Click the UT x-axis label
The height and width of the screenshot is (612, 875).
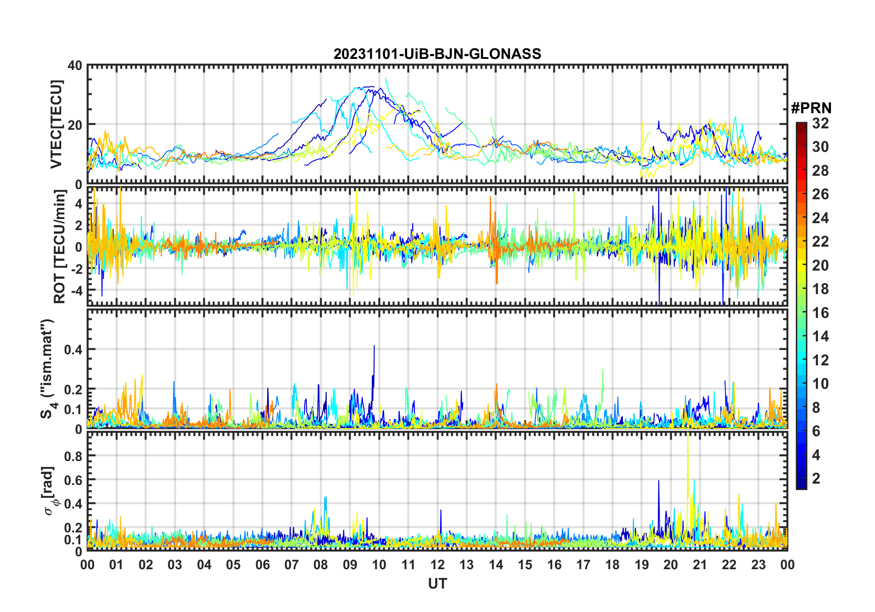437,583
